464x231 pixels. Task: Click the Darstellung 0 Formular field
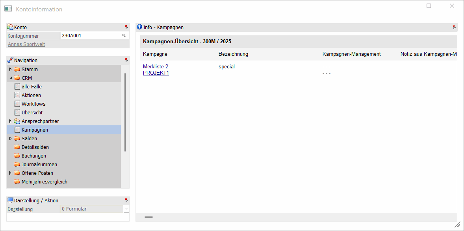pos(92,209)
